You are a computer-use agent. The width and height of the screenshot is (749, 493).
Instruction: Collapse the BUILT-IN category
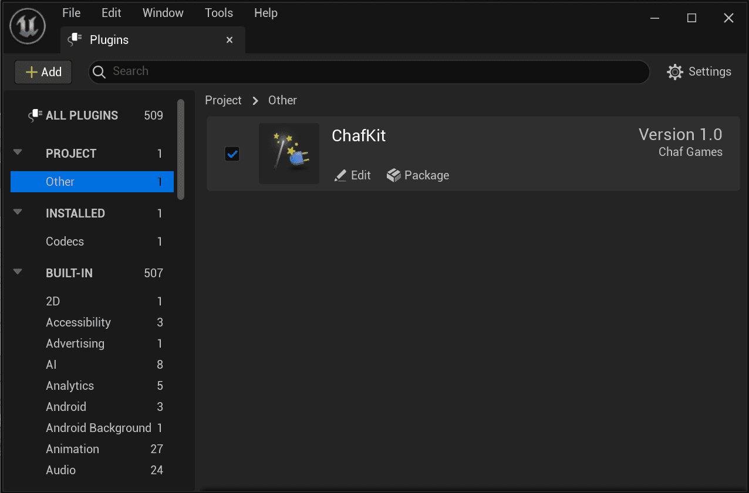point(18,272)
